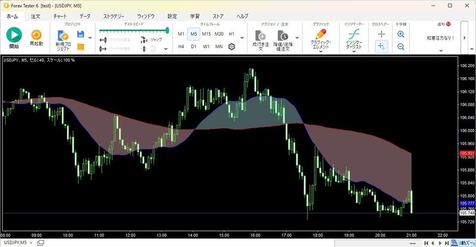
Task: Select the M15 timeframe
Action: (x=206, y=34)
